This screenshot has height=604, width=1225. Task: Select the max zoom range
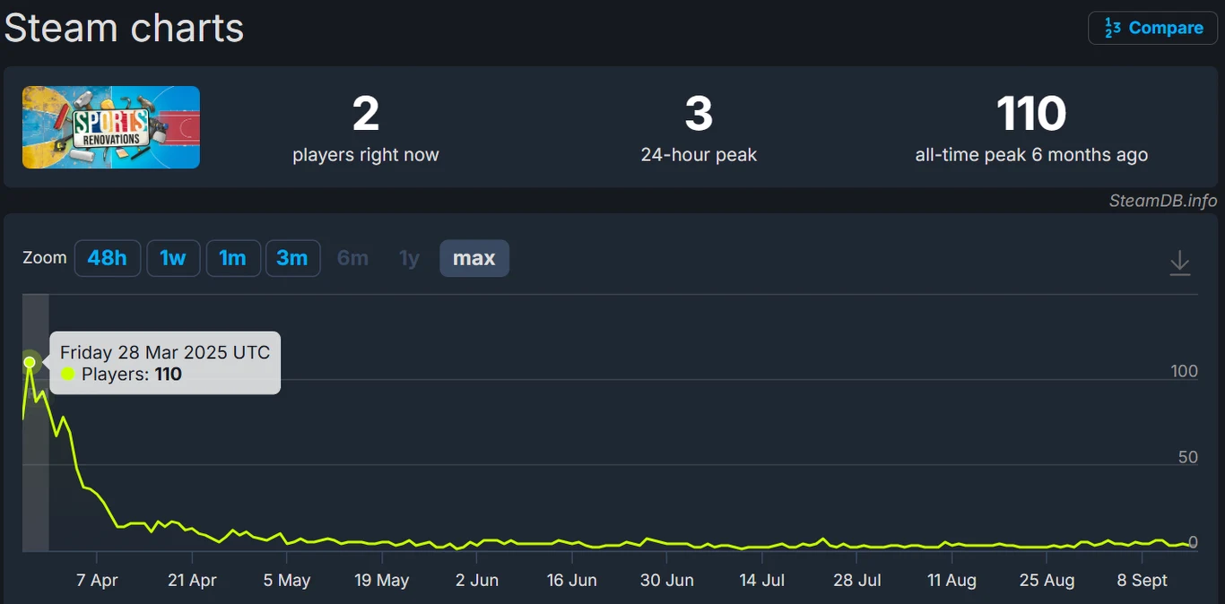[474, 258]
